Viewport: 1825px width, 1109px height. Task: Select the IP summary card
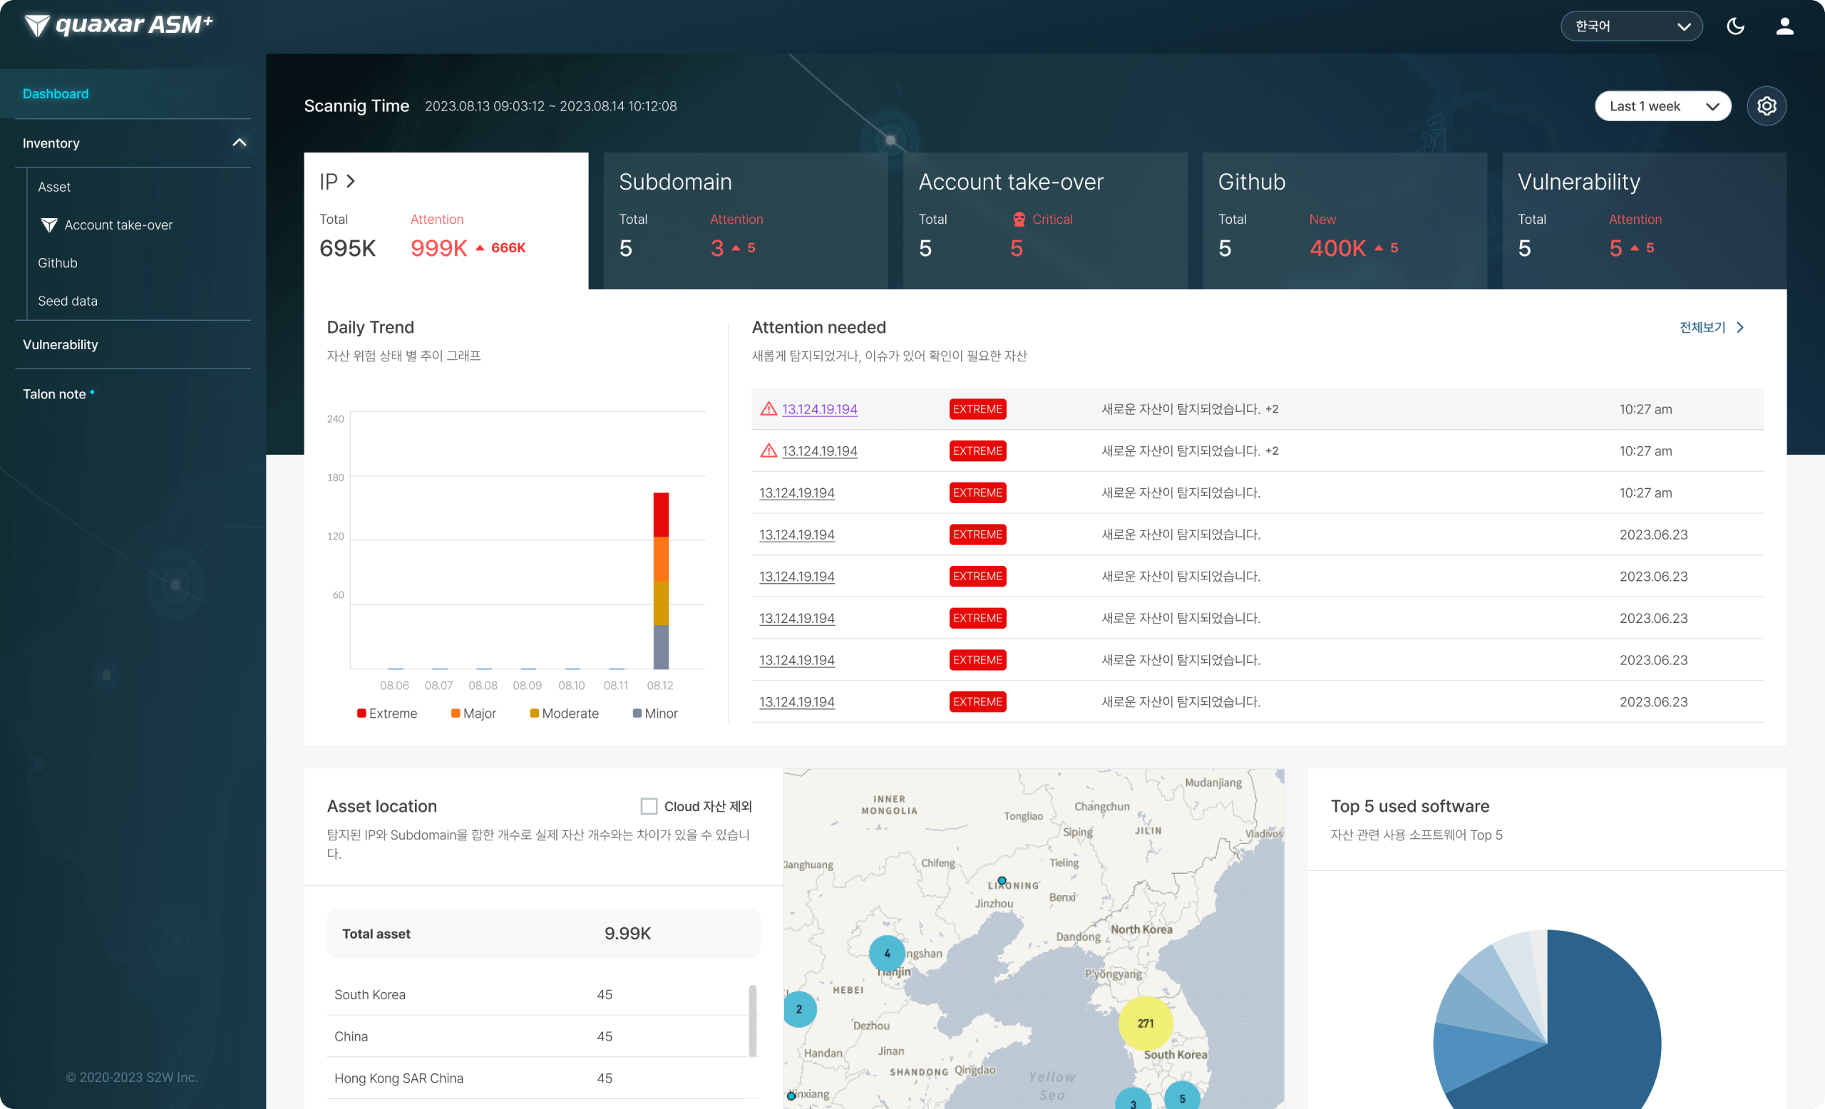click(x=446, y=221)
